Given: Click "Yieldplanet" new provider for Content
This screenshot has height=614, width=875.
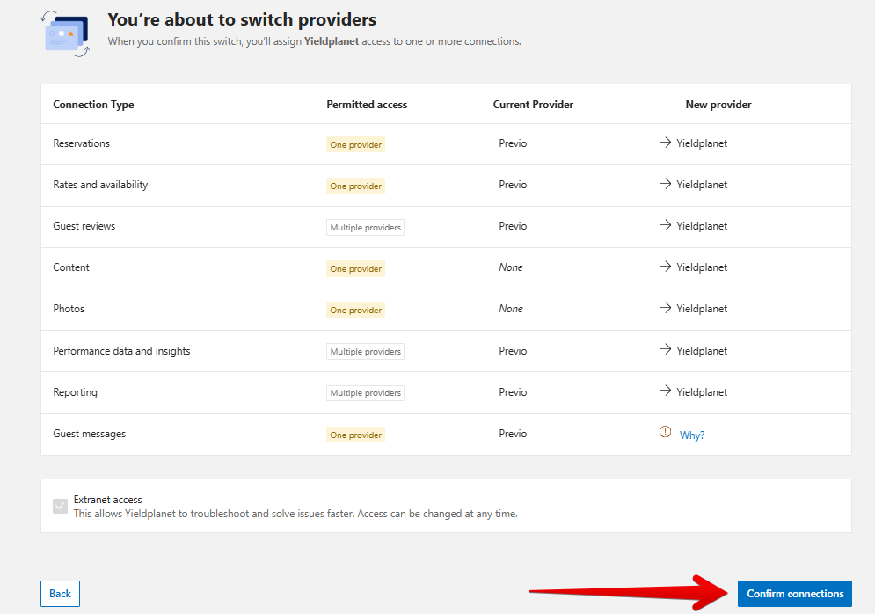Looking at the screenshot, I should [702, 267].
